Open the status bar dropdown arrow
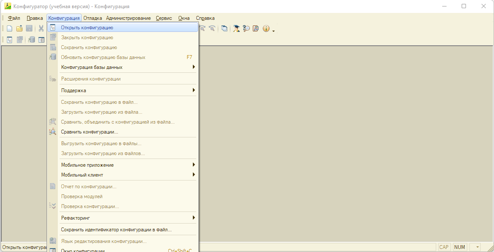 tap(478, 247)
